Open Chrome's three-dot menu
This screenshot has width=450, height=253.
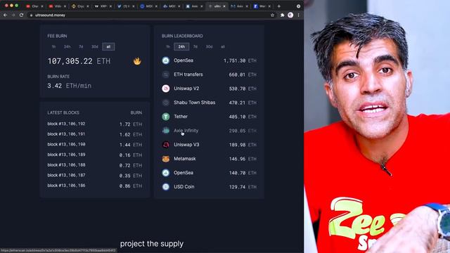coord(298,15)
